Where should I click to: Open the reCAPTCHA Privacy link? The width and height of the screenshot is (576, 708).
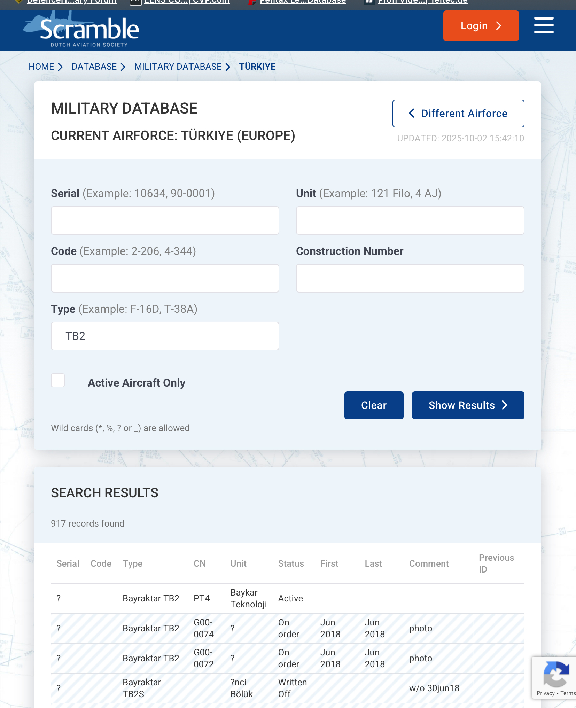(x=545, y=693)
